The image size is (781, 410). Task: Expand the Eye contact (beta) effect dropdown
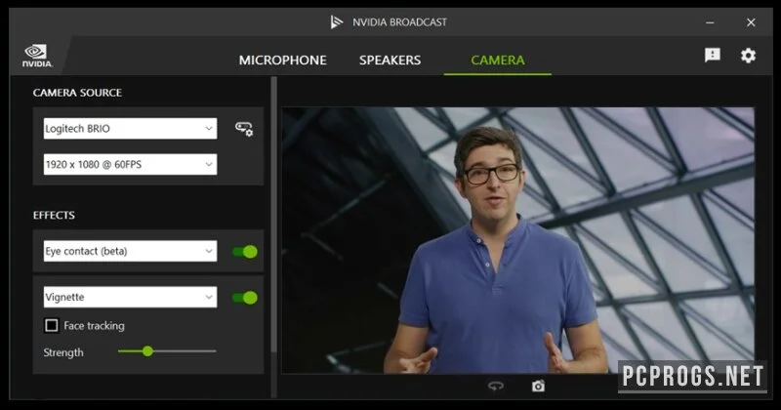(130, 251)
